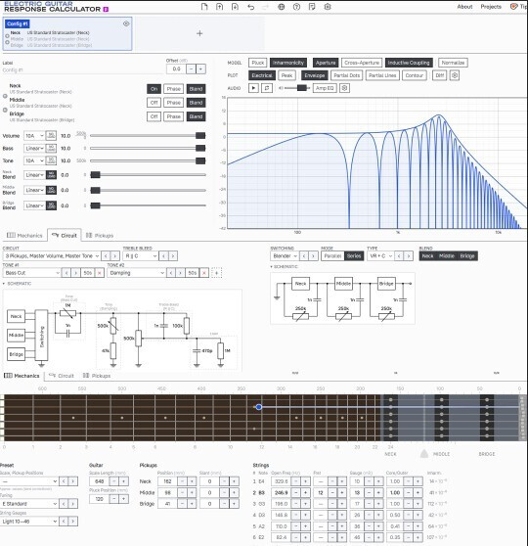
Task: Open plot settings gear next to Diff
Action: click(455, 75)
